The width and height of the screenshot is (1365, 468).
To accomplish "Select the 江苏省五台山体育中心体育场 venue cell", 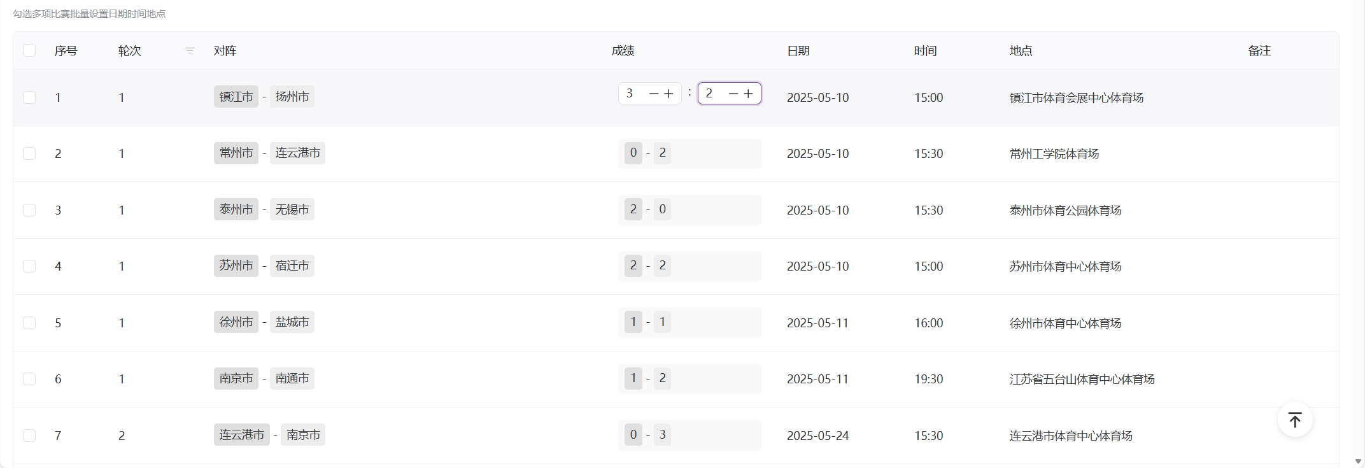I will point(1082,379).
